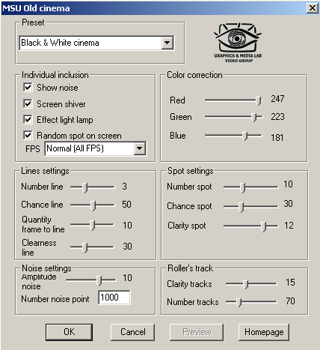320x350 pixels.
Task: Click the Red color correction slider handle
Action: (259, 101)
